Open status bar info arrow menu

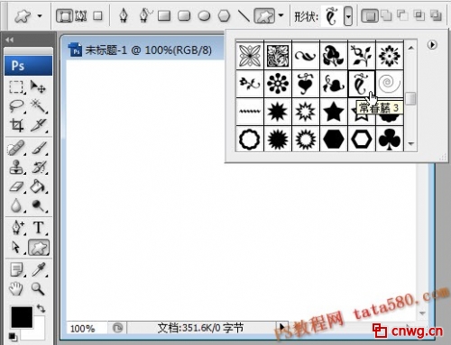(281, 327)
